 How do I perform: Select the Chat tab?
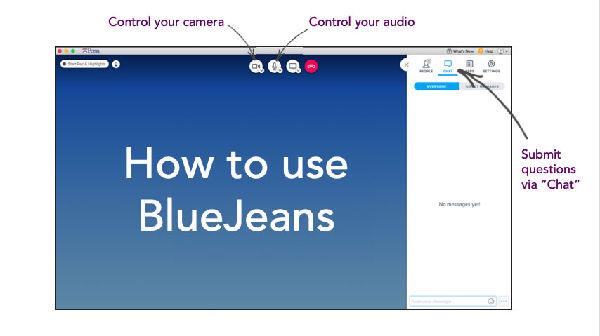(x=448, y=66)
